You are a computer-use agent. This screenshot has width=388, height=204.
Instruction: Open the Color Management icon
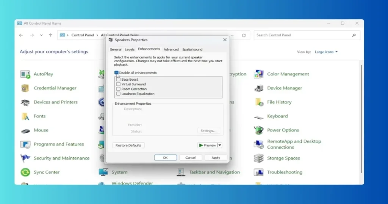click(x=258, y=74)
